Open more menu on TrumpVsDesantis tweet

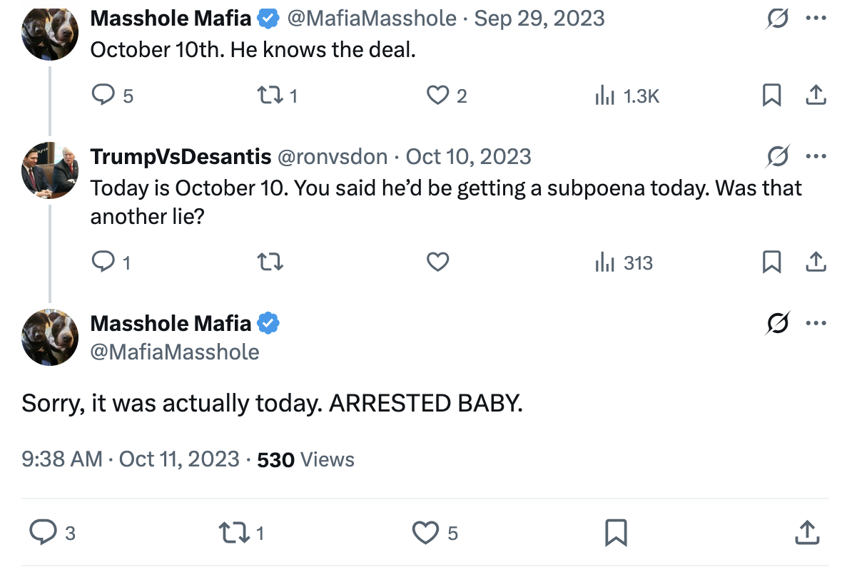coord(815,156)
